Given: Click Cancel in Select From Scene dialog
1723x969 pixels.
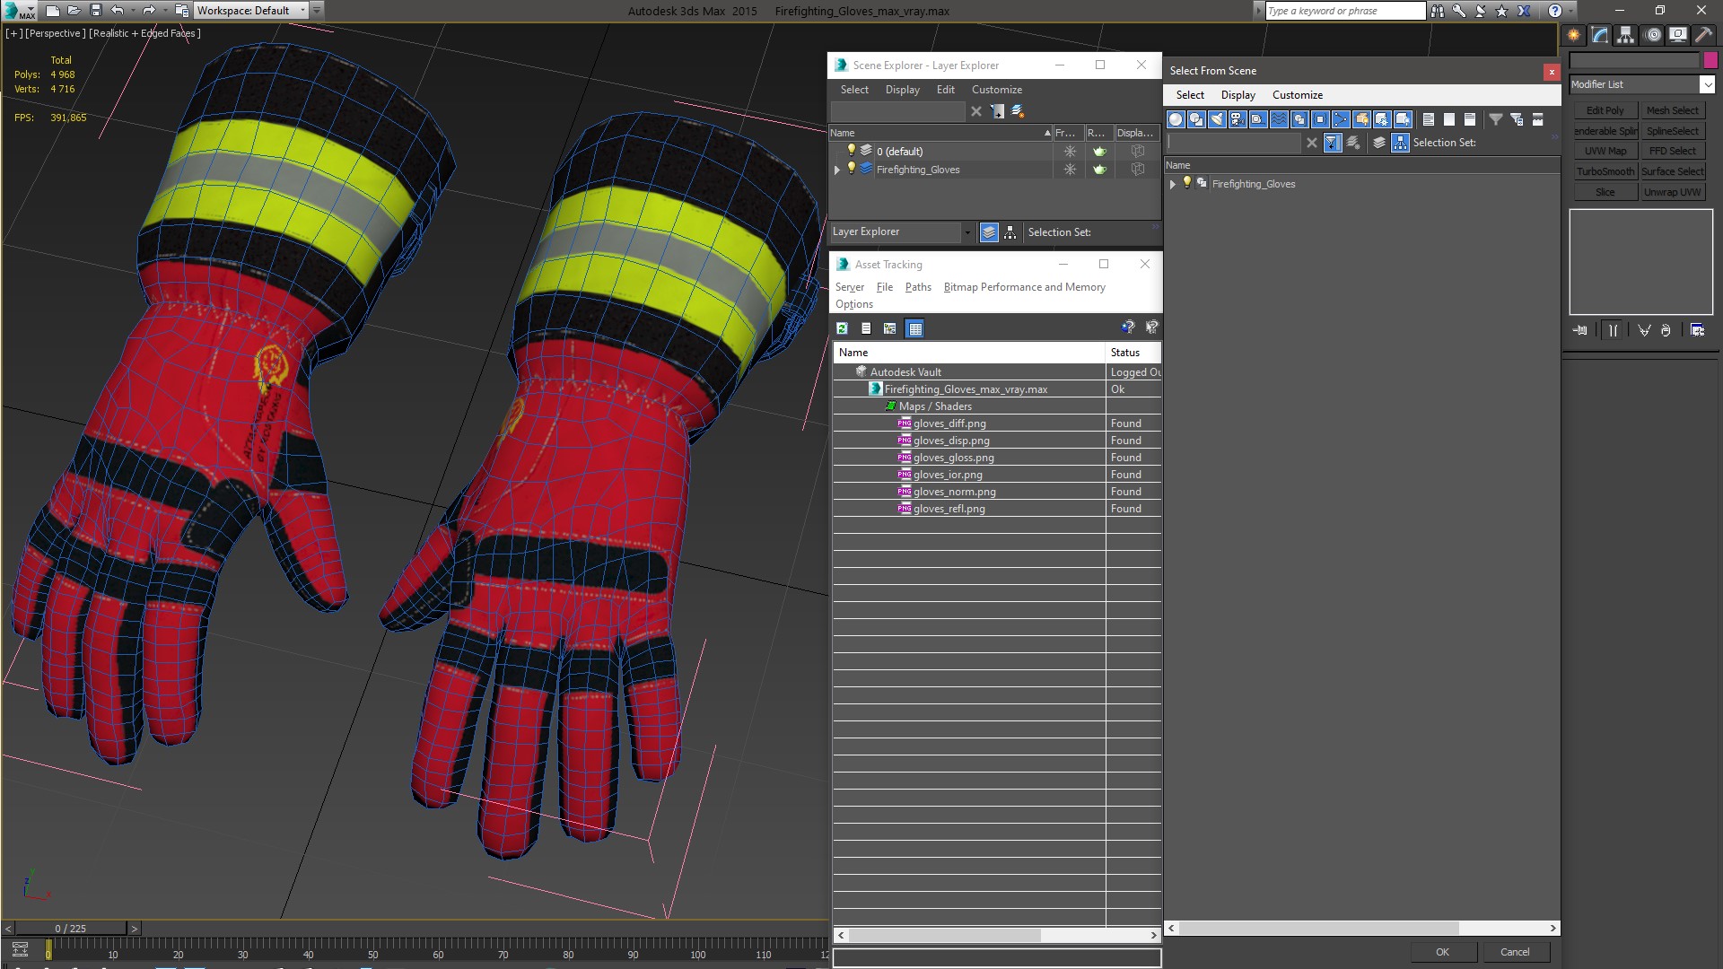Looking at the screenshot, I should pos(1515,951).
